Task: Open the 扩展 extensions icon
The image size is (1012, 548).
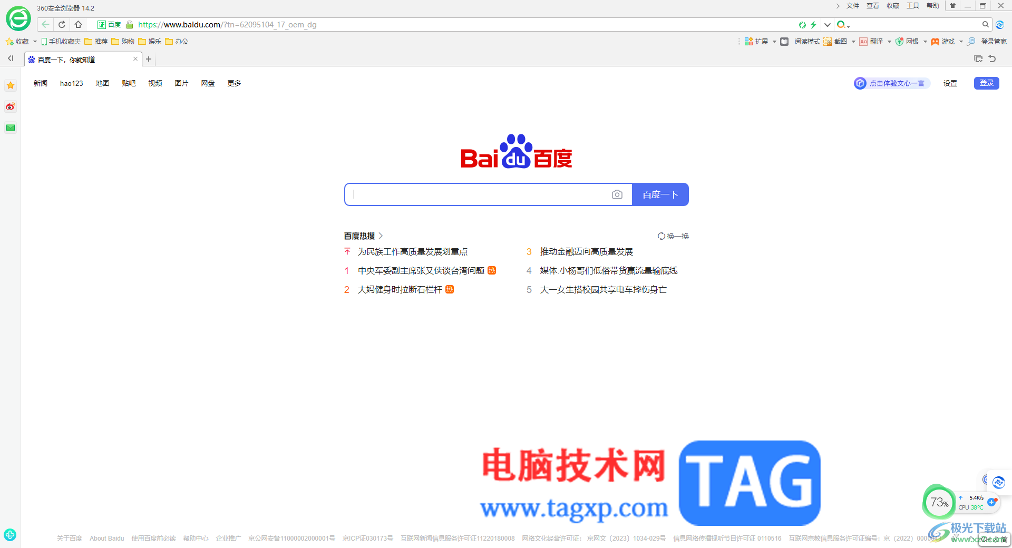Action: [x=748, y=42]
